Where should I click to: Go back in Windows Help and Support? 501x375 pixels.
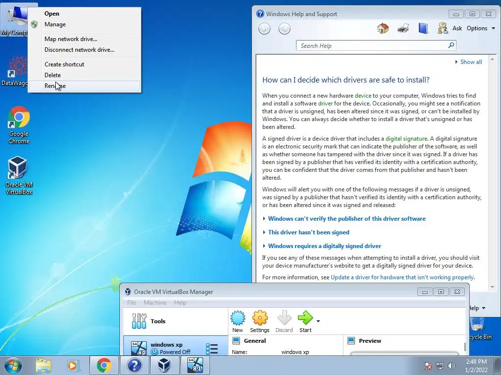coord(264,29)
